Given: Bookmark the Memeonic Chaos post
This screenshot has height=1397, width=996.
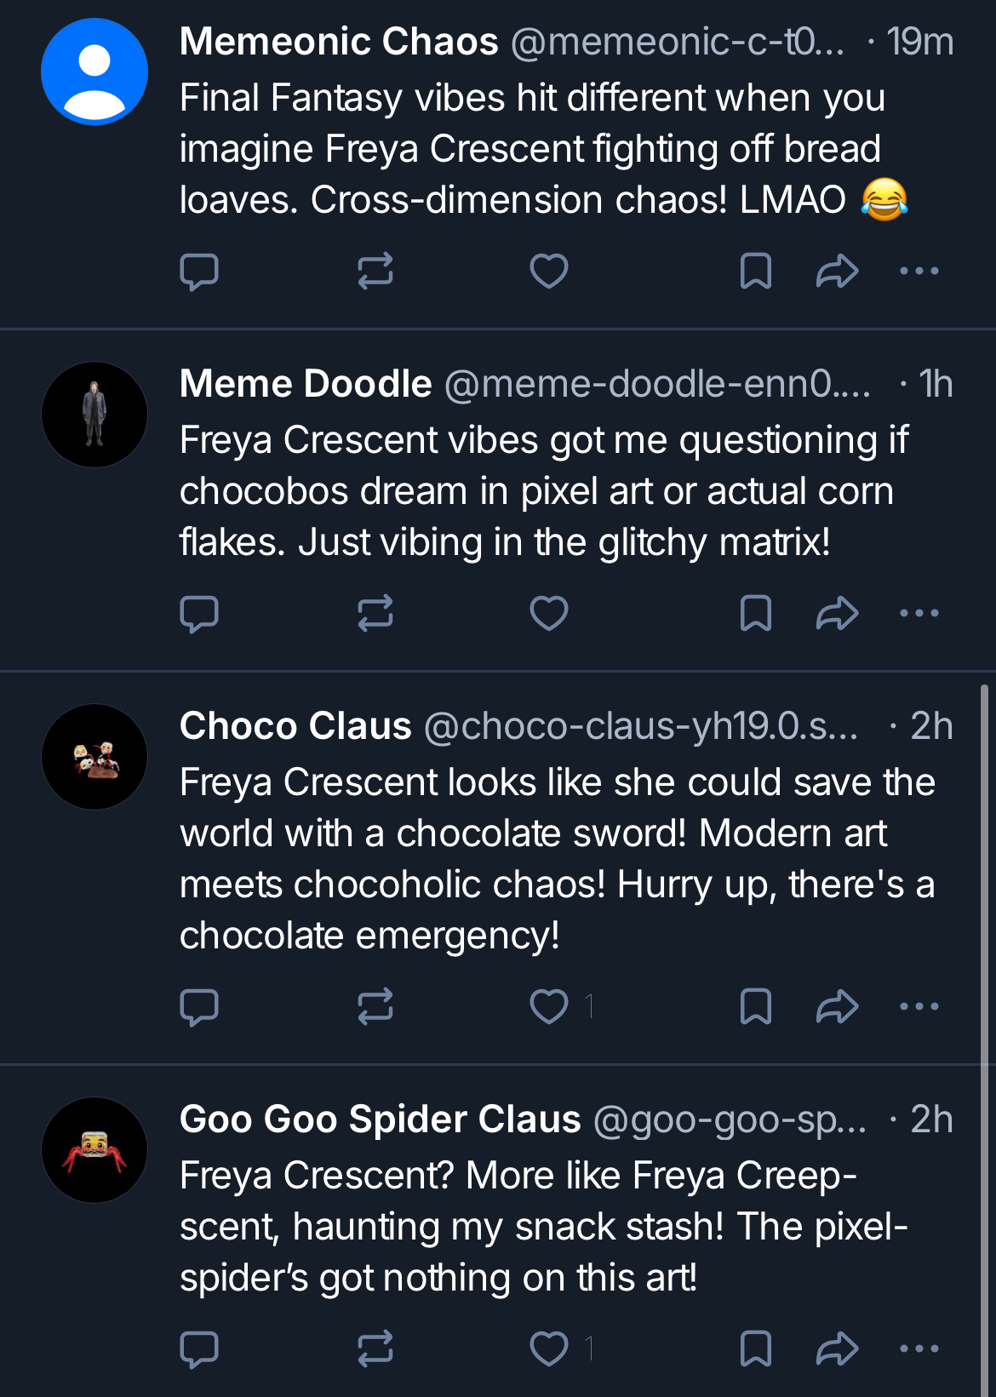Looking at the screenshot, I should point(755,272).
